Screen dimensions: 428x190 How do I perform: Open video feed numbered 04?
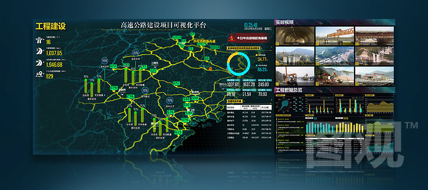(295, 56)
